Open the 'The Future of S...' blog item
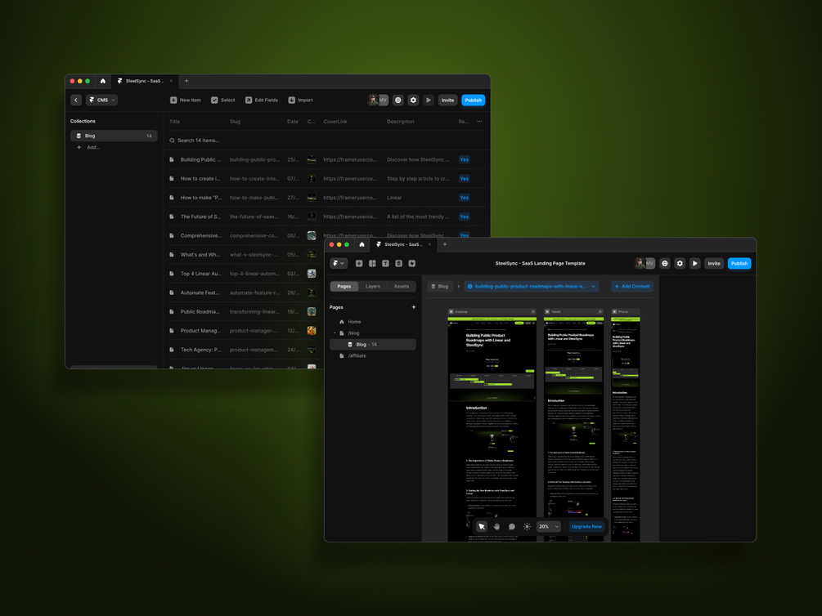The height and width of the screenshot is (616, 822). tap(200, 216)
